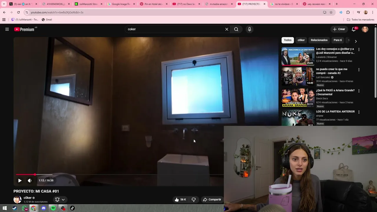377x212 pixels.
Task: Open Chrome profile avatar in toolbar
Action: click(x=366, y=12)
